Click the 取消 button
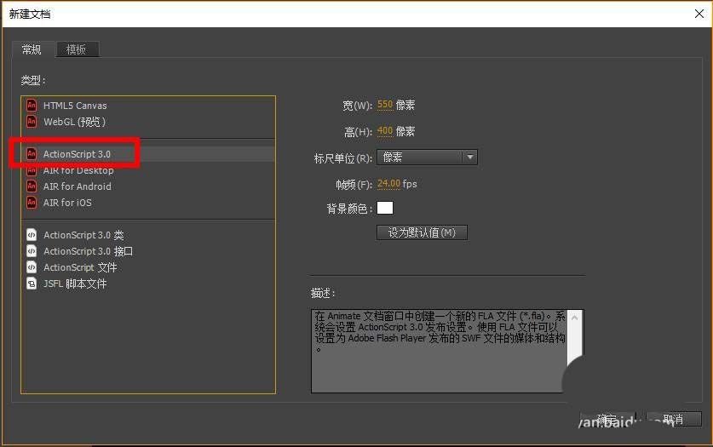 click(x=674, y=419)
